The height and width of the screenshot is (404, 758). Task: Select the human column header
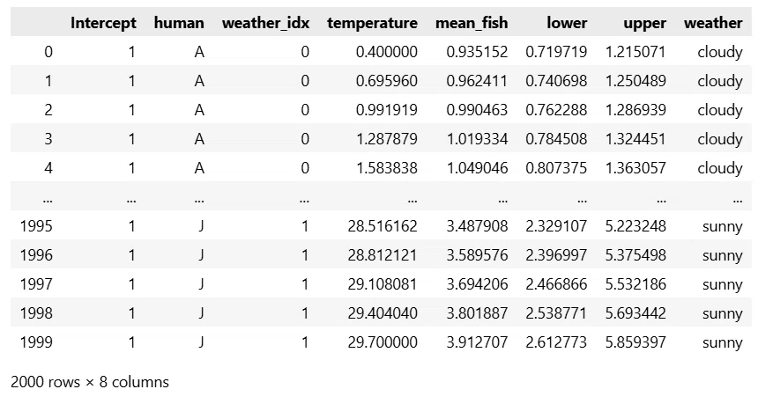tap(179, 23)
